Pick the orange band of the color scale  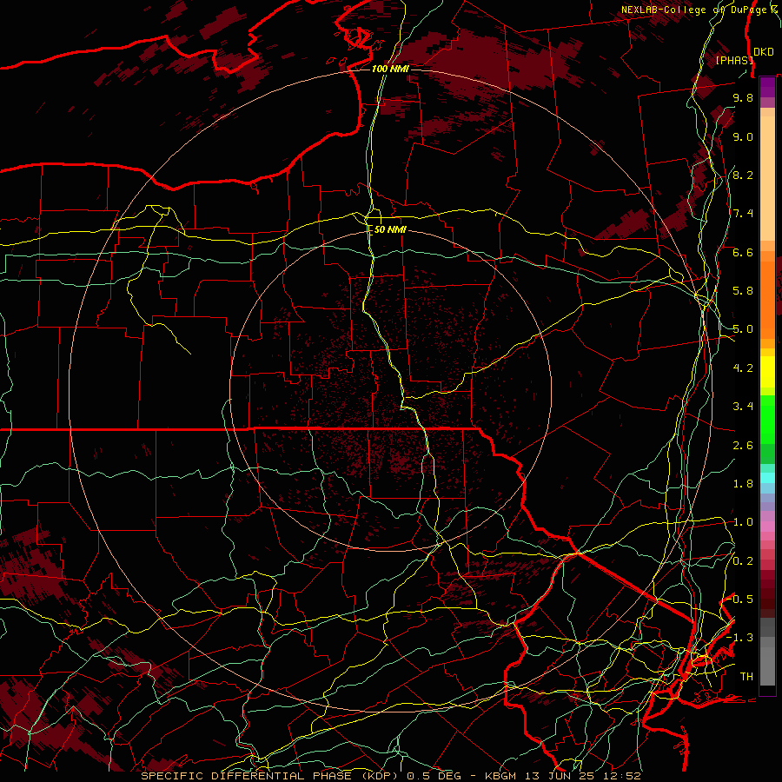pos(767,299)
